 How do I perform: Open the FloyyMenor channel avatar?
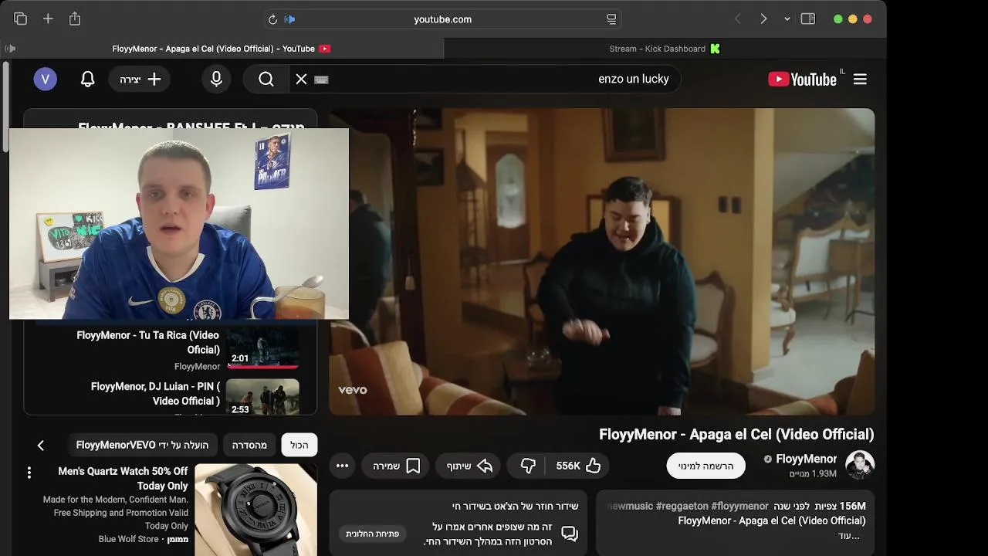[859, 465]
